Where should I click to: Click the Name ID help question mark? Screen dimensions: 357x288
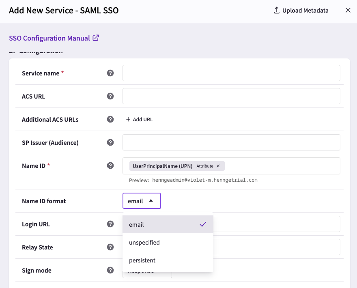click(x=110, y=165)
